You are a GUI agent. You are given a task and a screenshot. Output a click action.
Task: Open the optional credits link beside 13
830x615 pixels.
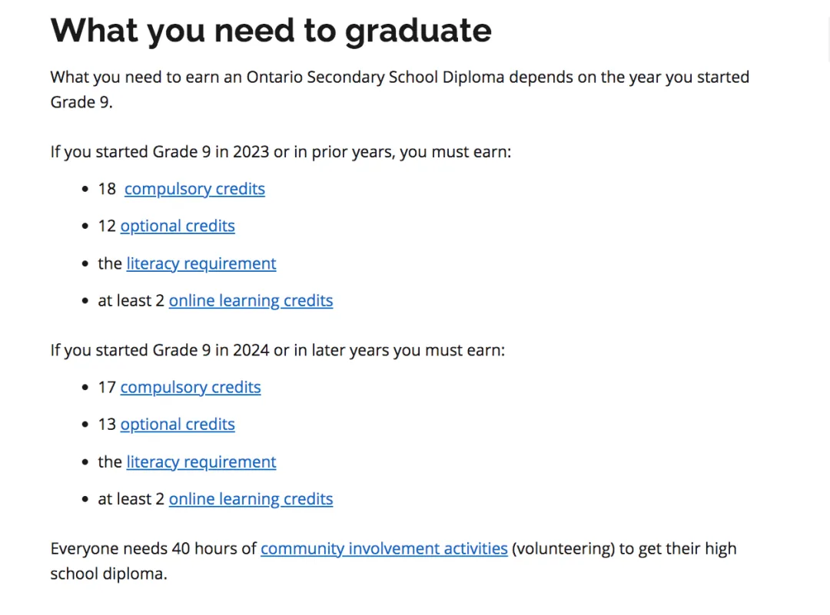[x=178, y=424]
